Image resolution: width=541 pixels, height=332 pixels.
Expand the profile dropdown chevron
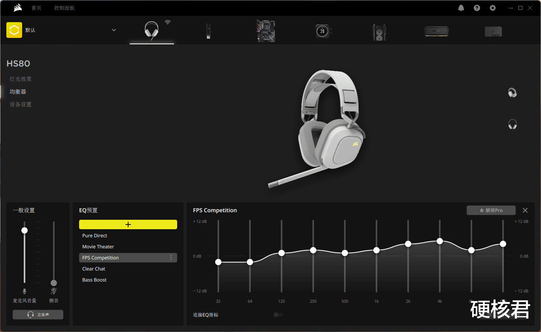[114, 30]
